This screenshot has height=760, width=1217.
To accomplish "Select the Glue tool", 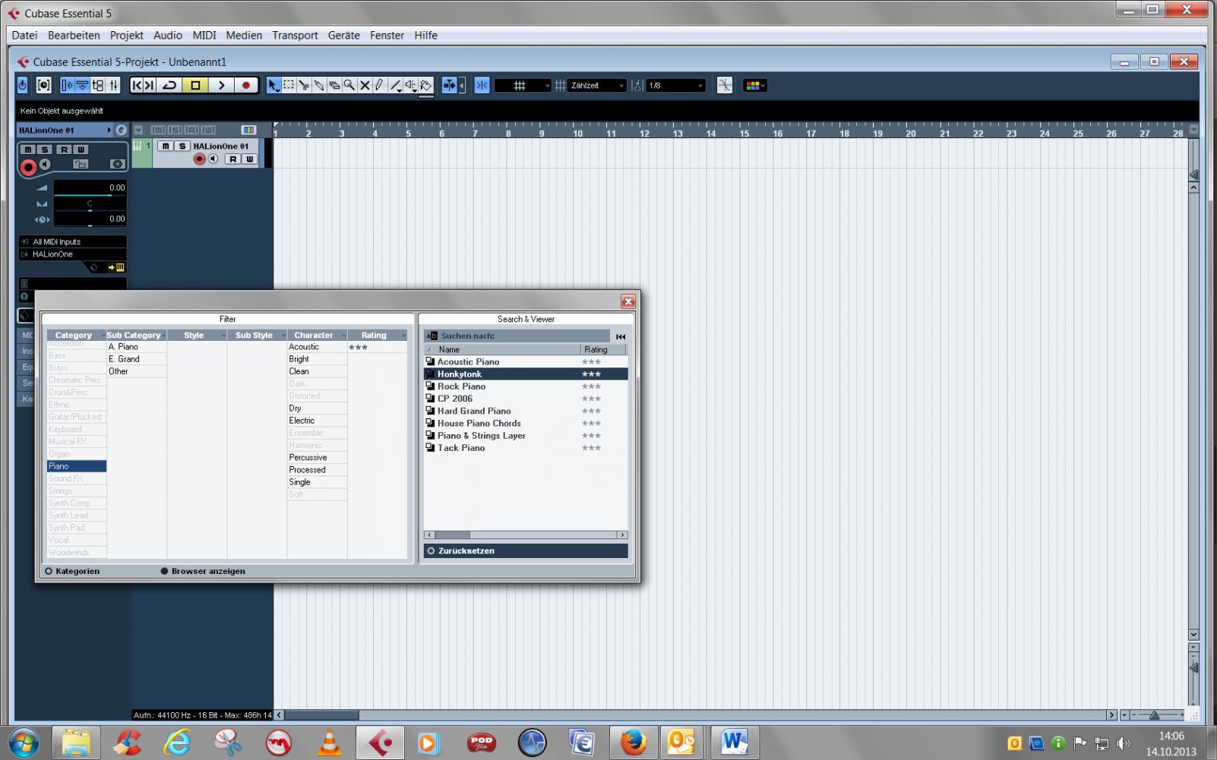I will (x=319, y=86).
